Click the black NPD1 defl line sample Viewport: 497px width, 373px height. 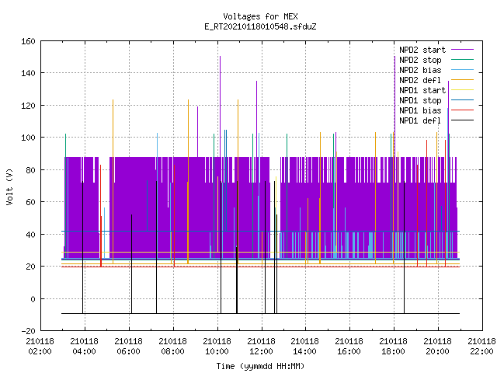pyautogui.click(x=463, y=120)
